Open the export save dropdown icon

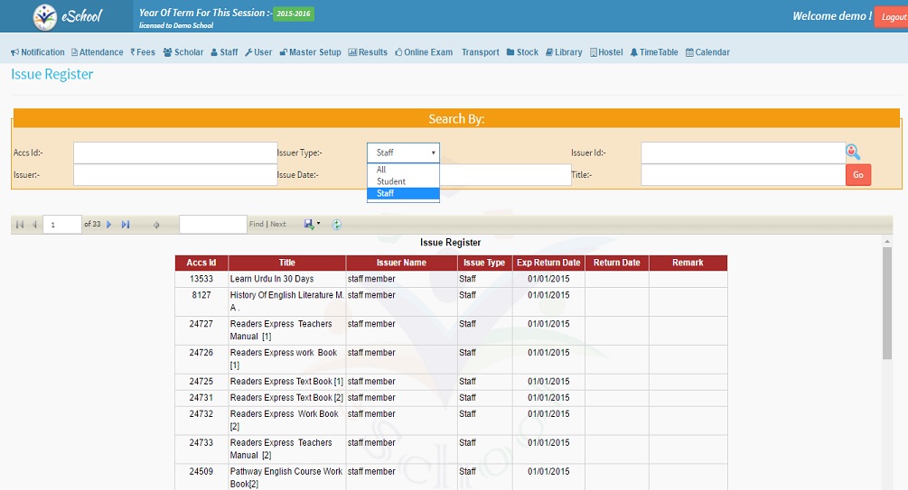point(312,225)
